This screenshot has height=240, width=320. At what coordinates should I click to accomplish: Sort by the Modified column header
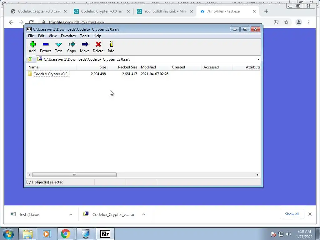point(154,67)
